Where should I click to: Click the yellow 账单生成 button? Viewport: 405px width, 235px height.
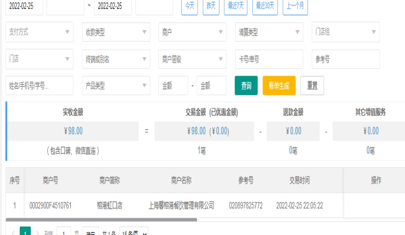point(279,86)
